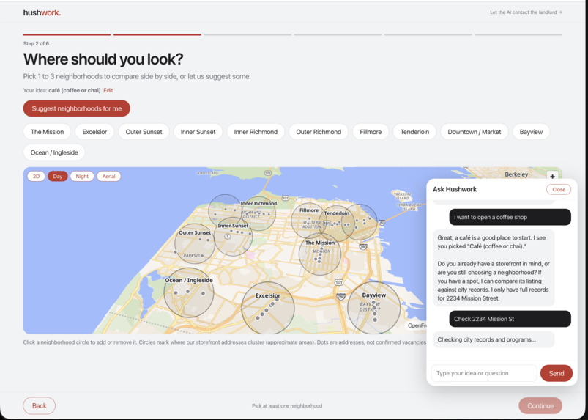This screenshot has width=588, height=420.
Task: Click the hushwork logo
Action: pyautogui.click(x=42, y=12)
